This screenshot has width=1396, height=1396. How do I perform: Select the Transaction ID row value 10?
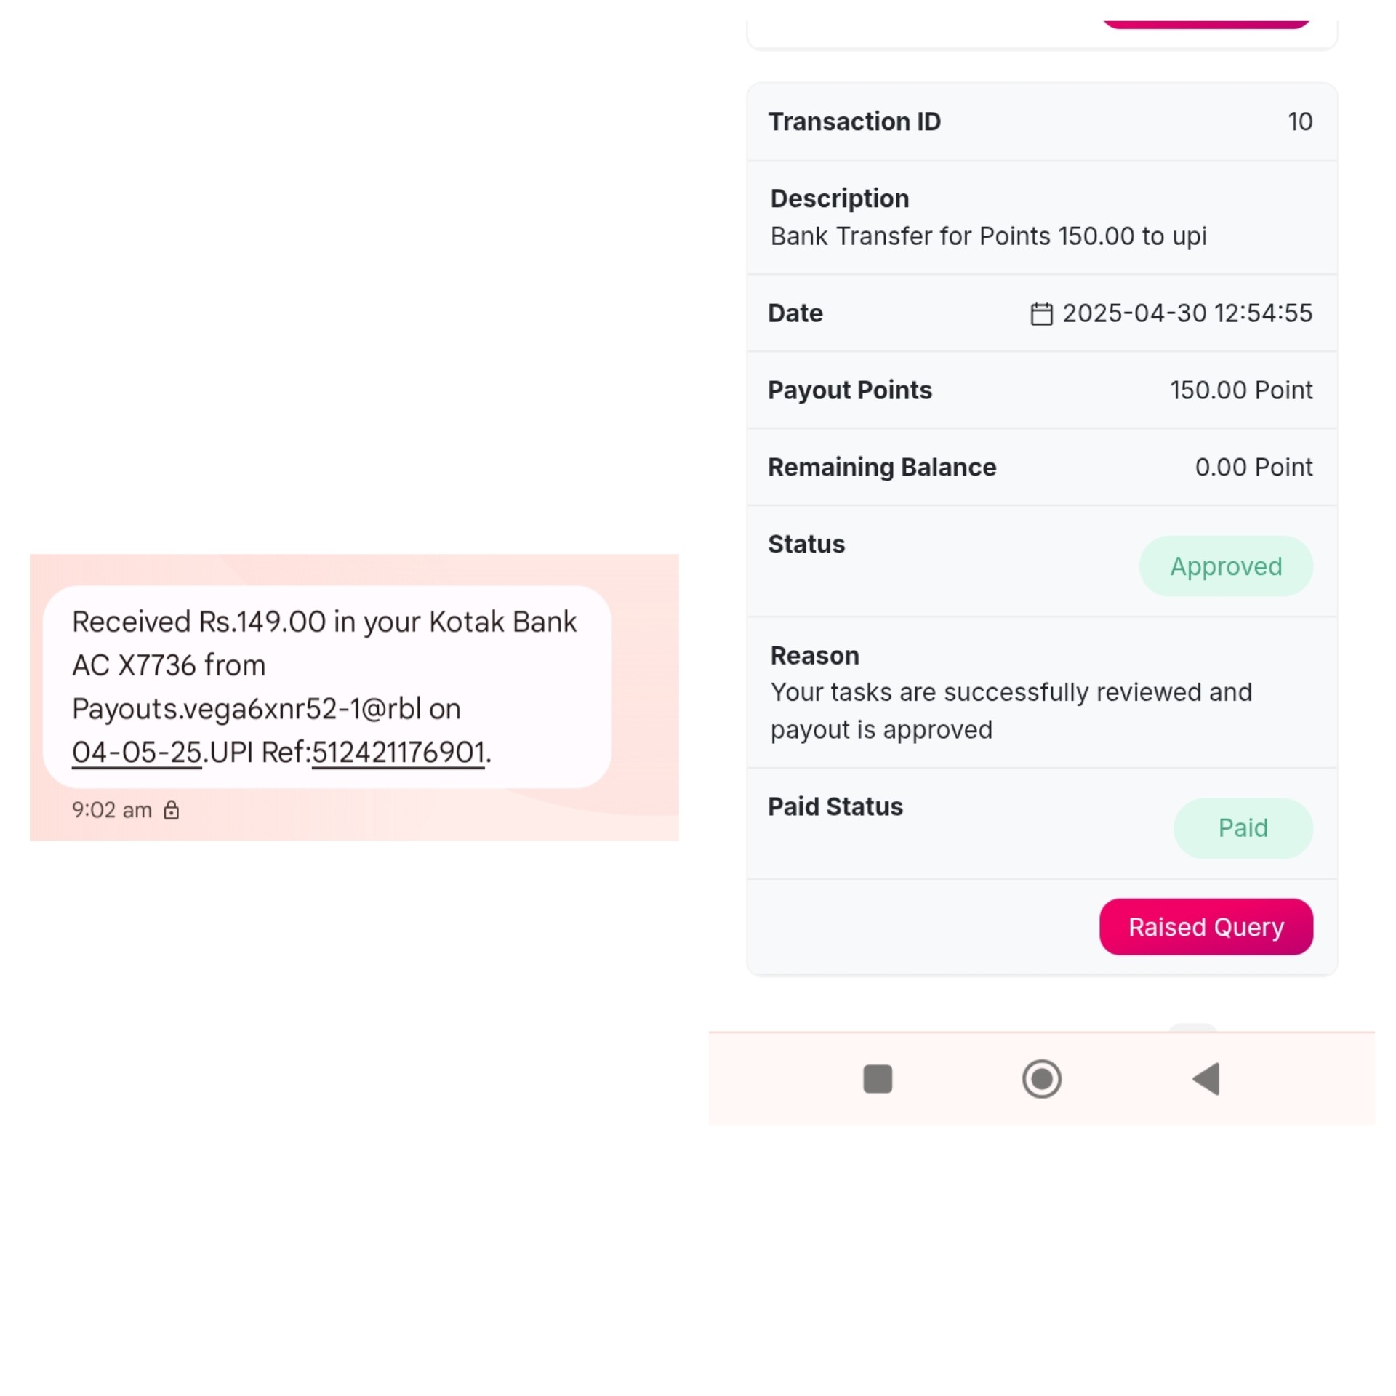pyautogui.click(x=1300, y=121)
